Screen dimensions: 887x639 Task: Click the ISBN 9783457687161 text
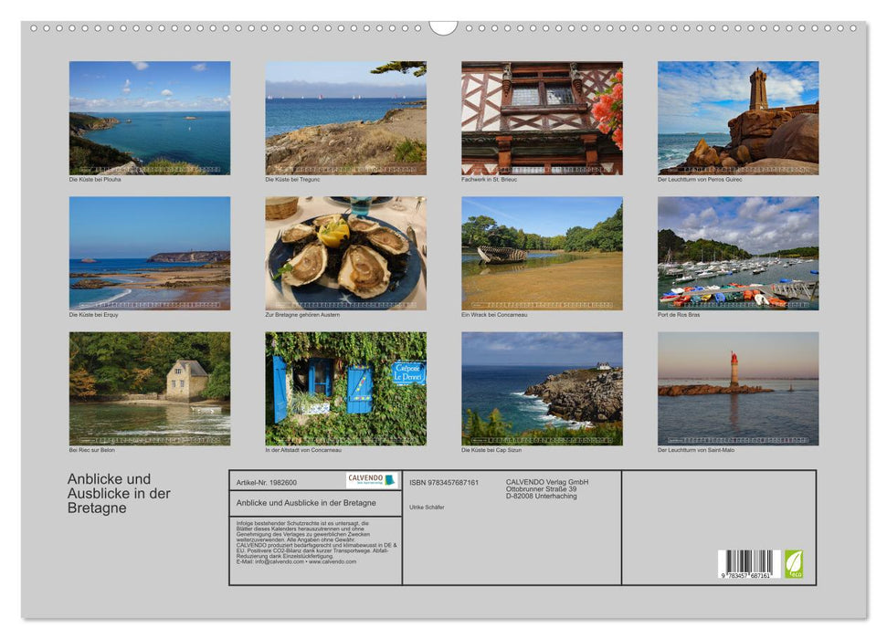(444, 482)
